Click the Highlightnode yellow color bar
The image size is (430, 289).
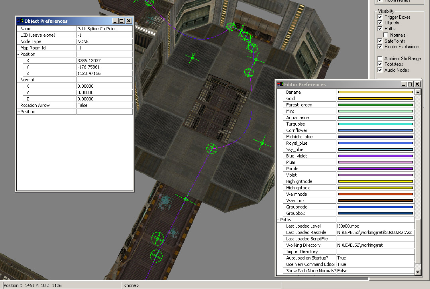[x=375, y=181]
